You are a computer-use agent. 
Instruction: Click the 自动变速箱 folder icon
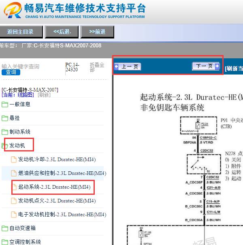pos(5,228)
